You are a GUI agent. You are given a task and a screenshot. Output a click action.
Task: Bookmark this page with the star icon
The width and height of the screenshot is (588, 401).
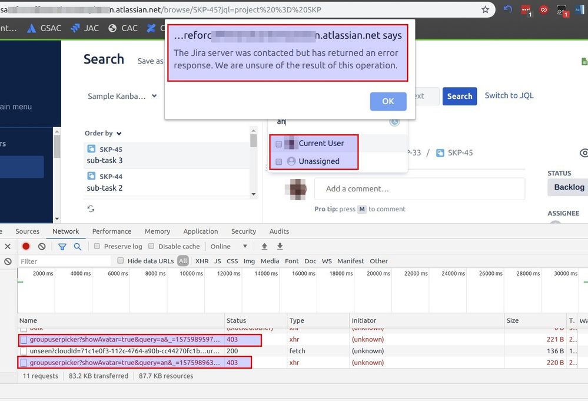click(x=485, y=9)
